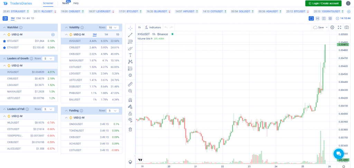Toggle lock all drawing tools
This screenshot has height=168, width=354.
click(130, 113)
